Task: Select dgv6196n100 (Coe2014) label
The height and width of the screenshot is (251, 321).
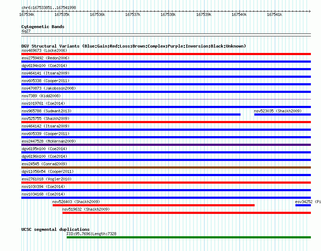Action: pyautogui.click(x=44, y=156)
